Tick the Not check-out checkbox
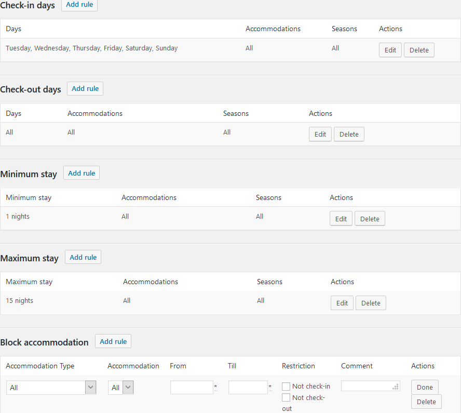The width and height of the screenshot is (461, 413). pos(286,397)
